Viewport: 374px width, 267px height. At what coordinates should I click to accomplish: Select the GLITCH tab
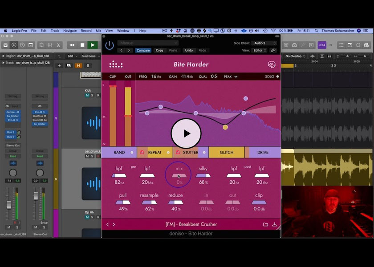pyautogui.click(x=227, y=152)
